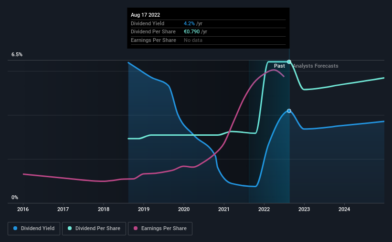392x242 pixels.
Task: Click the 2021 x-axis year label
Action: [224, 209]
